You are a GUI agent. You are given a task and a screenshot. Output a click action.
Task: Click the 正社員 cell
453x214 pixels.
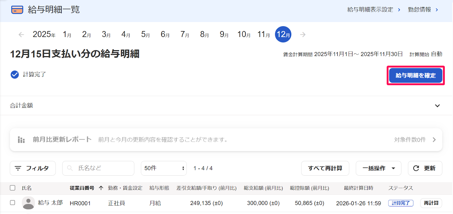116,203
